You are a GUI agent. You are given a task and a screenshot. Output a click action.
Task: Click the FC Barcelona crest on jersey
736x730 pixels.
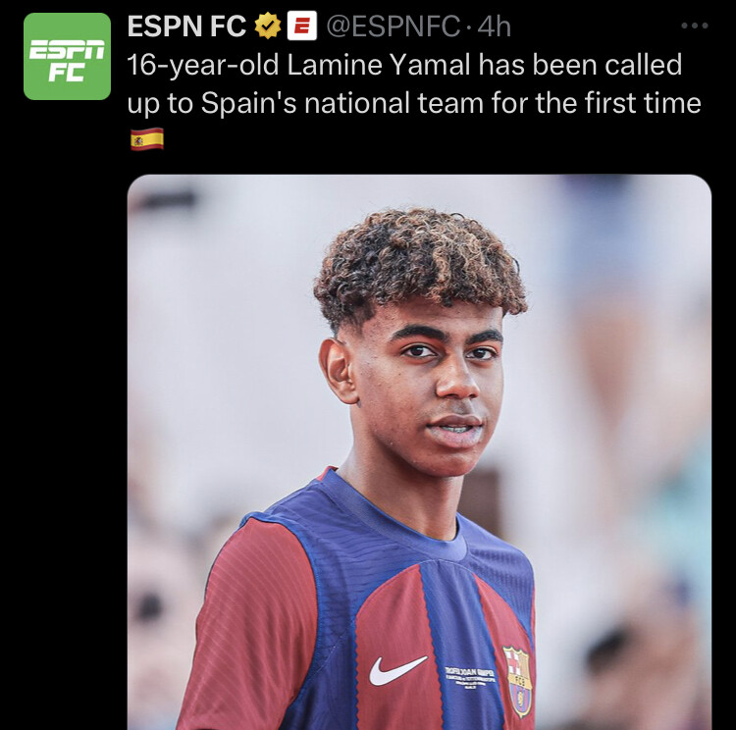pyautogui.click(x=518, y=681)
